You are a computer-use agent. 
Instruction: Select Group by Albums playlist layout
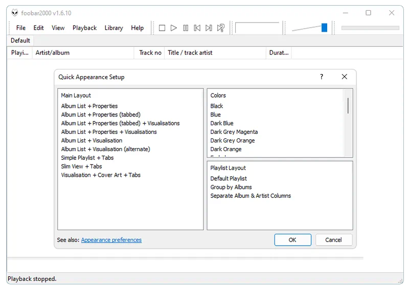coord(231,187)
